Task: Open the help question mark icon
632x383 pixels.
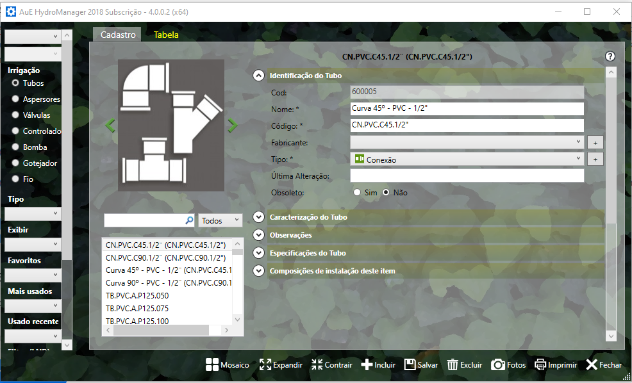Action: click(610, 56)
